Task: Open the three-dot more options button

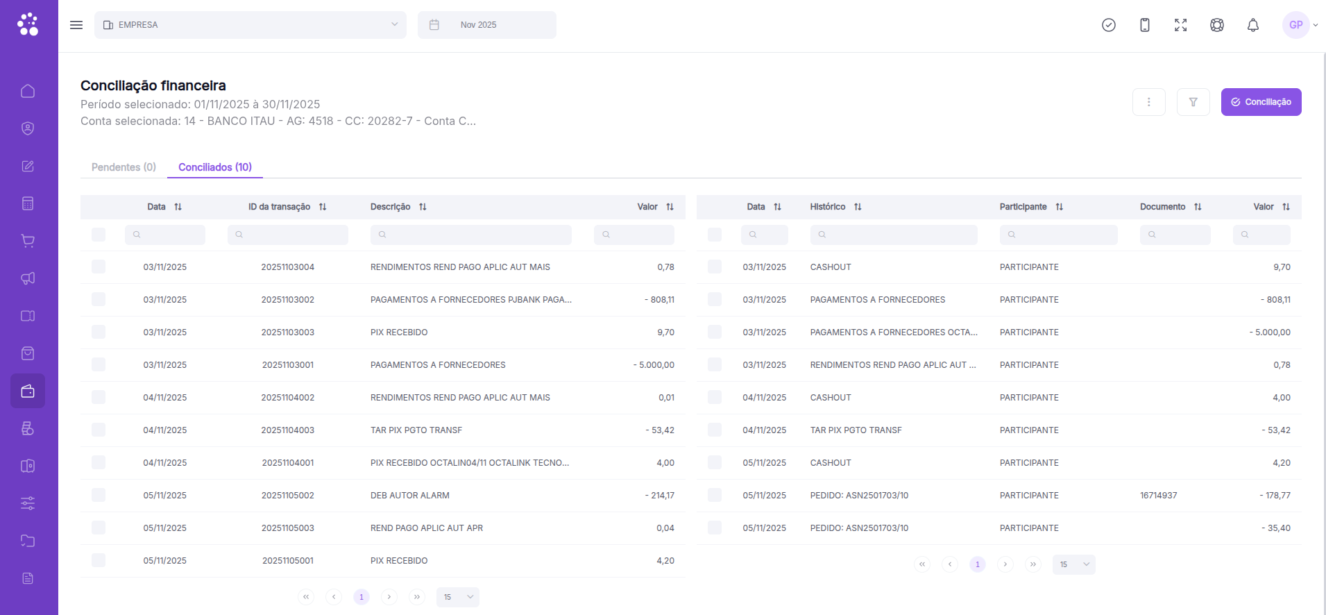Action: click(x=1149, y=102)
